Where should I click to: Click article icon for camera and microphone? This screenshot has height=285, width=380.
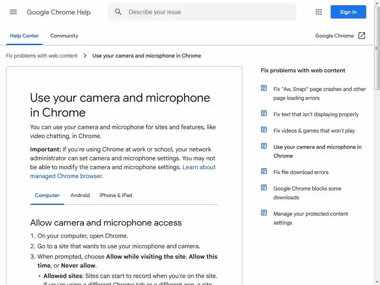pyautogui.click(x=264, y=146)
